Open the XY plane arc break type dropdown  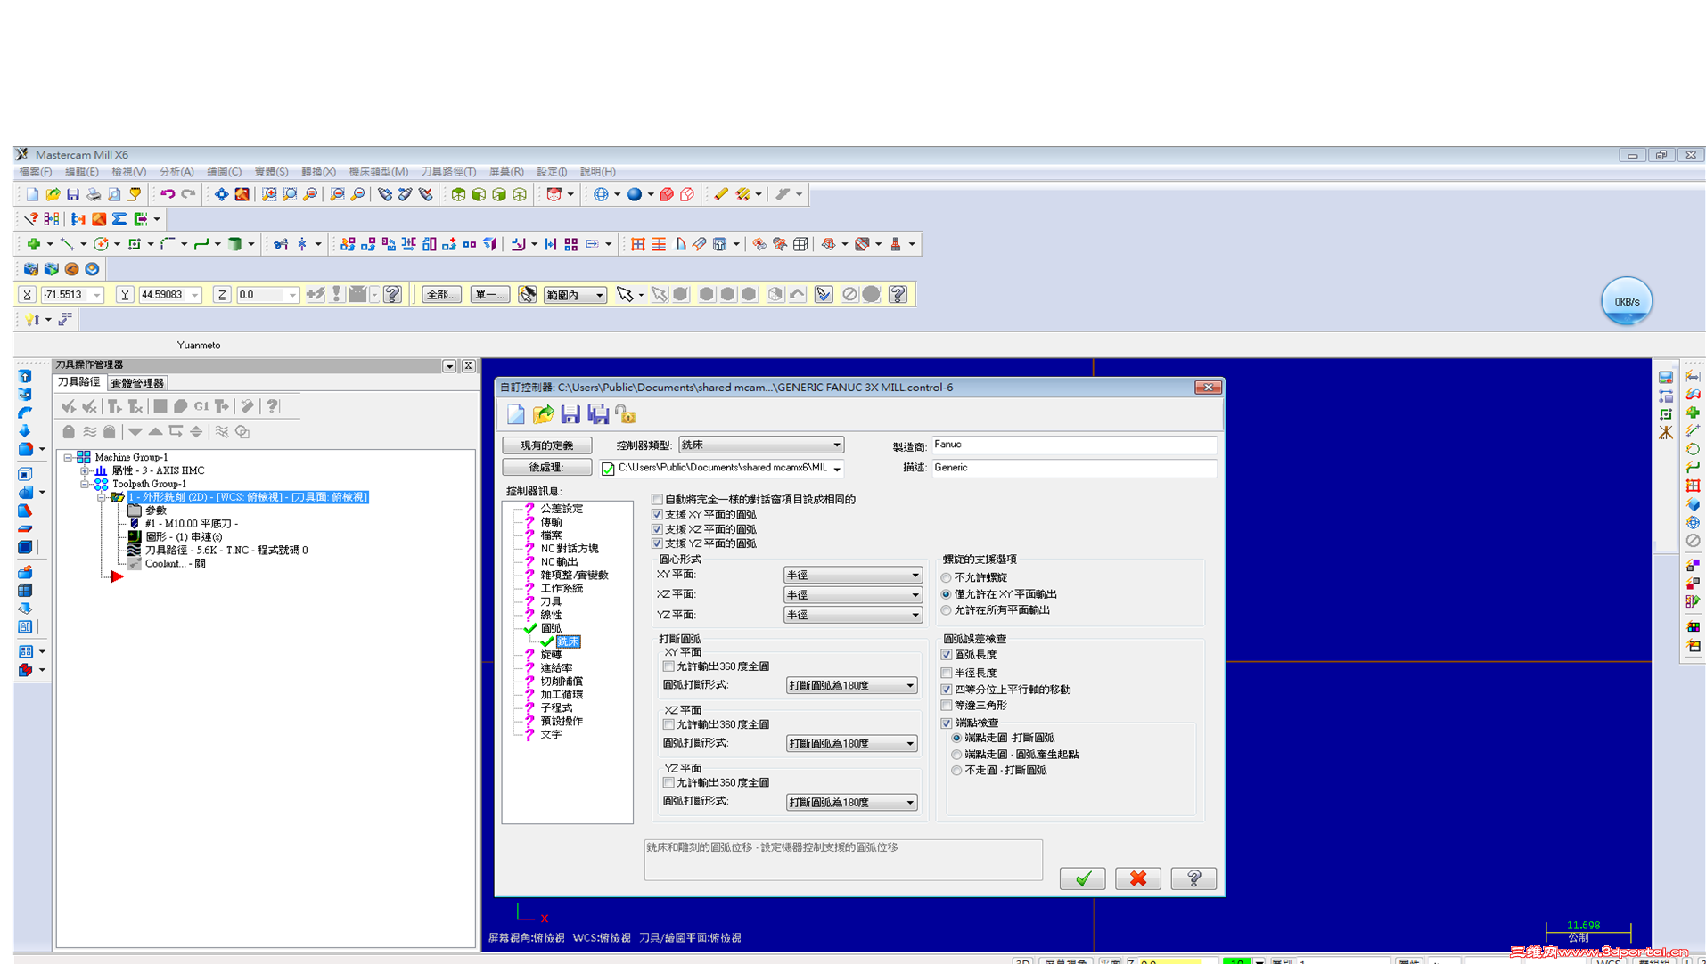click(851, 685)
